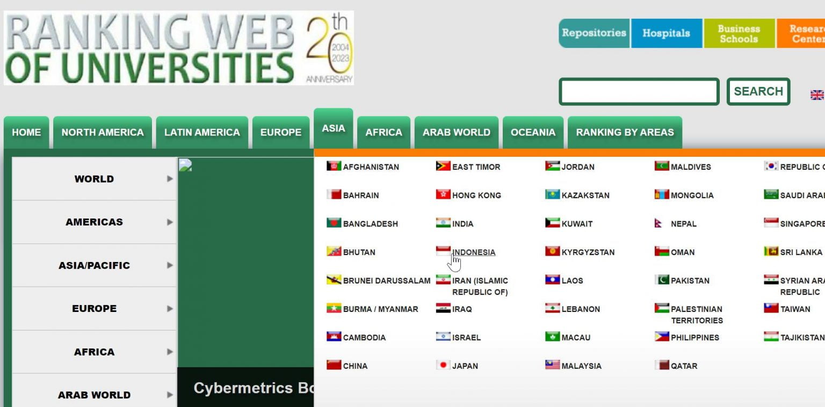825x407 pixels.
Task: Click inside the search text field
Action: pos(639,91)
